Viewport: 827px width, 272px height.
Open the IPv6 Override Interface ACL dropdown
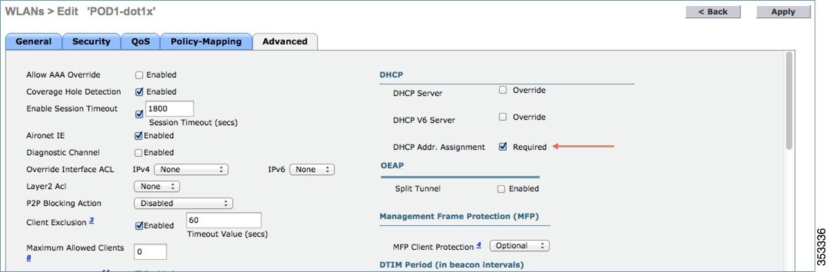pyautogui.click(x=312, y=169)
